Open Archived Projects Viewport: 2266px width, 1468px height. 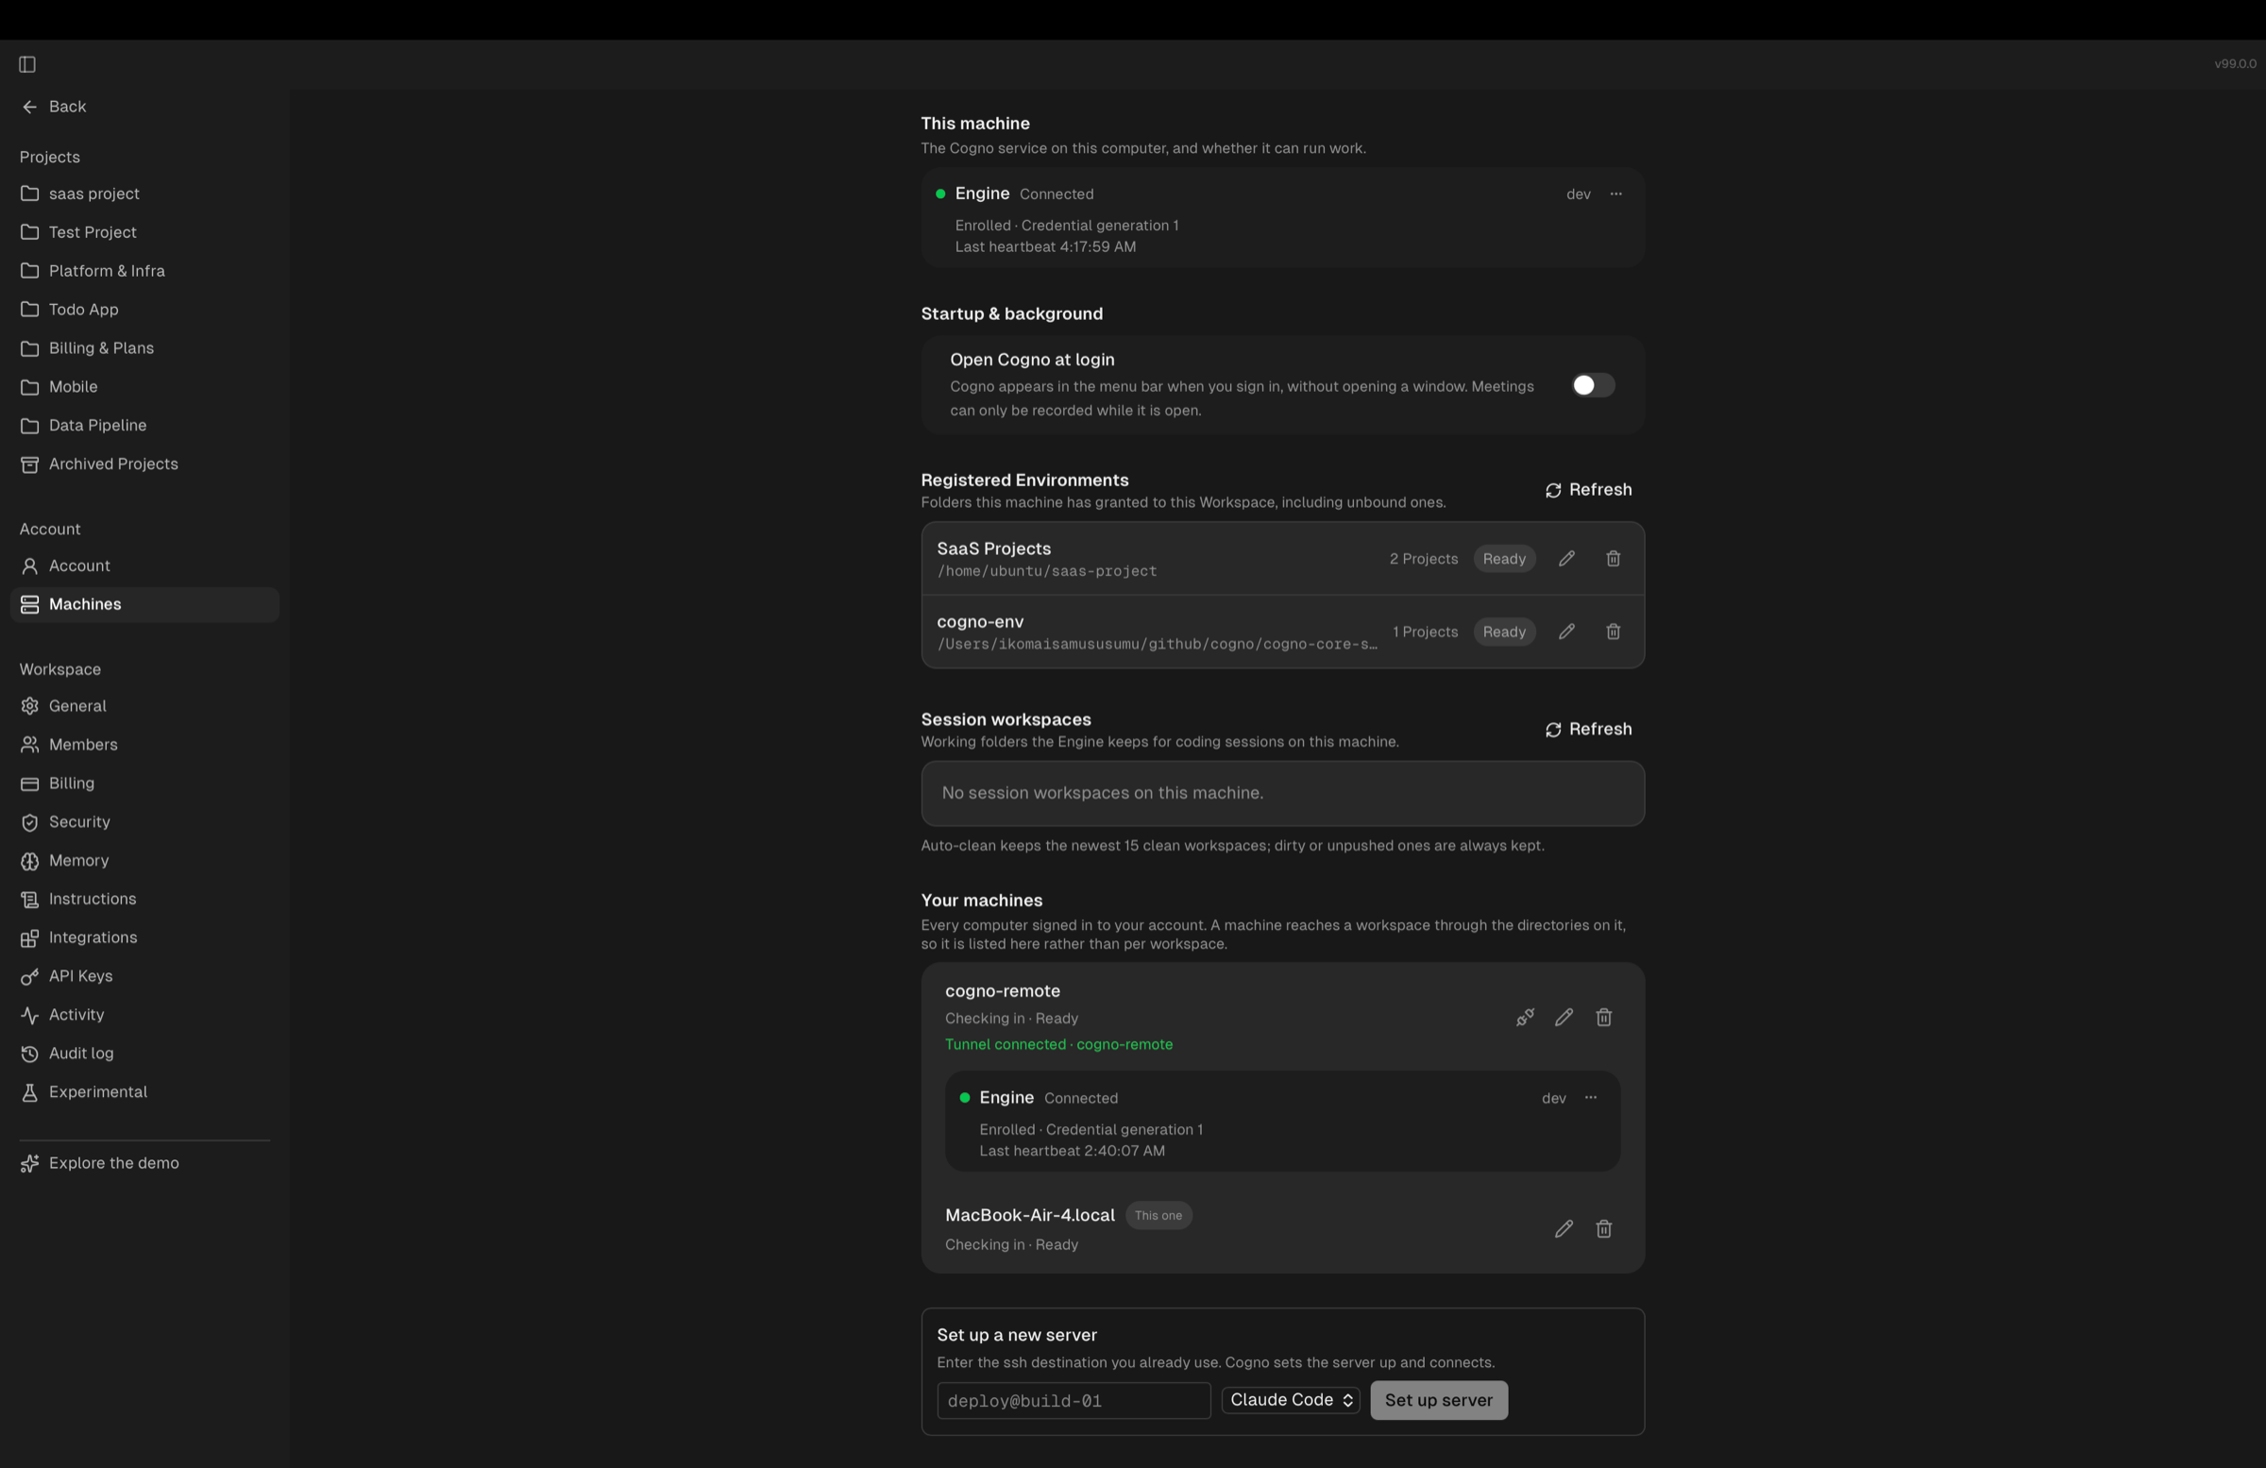pyautogui.click(x=144, y=464)
